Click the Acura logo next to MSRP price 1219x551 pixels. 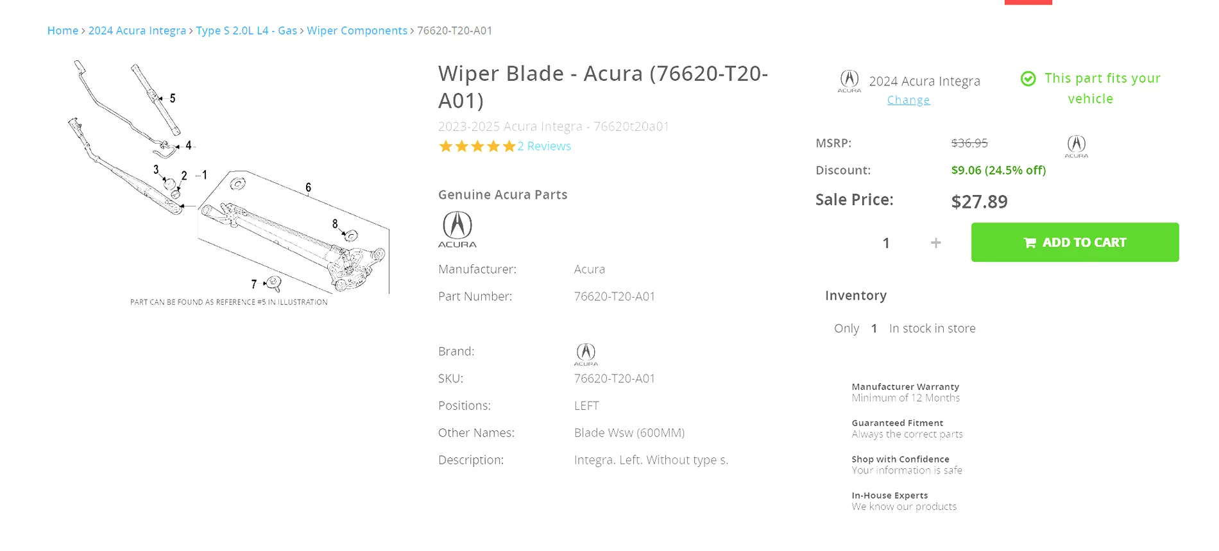(1076, 146)
